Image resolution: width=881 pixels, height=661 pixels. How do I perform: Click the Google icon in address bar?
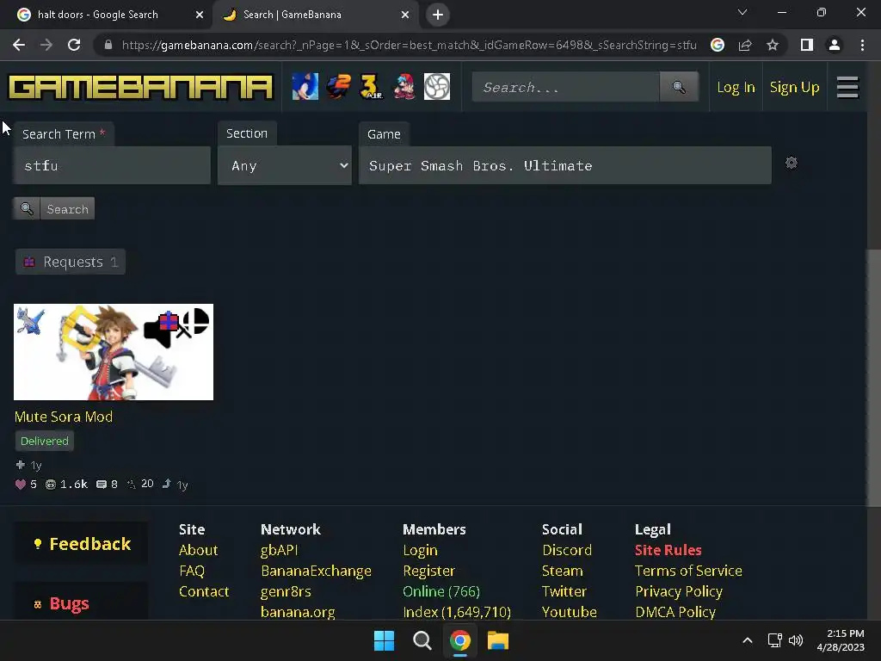coord(718,45)
